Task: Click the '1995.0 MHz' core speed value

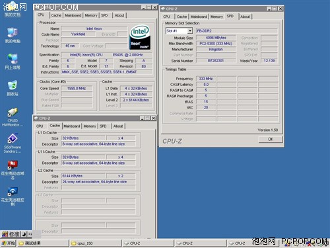Action: [77, 88]
